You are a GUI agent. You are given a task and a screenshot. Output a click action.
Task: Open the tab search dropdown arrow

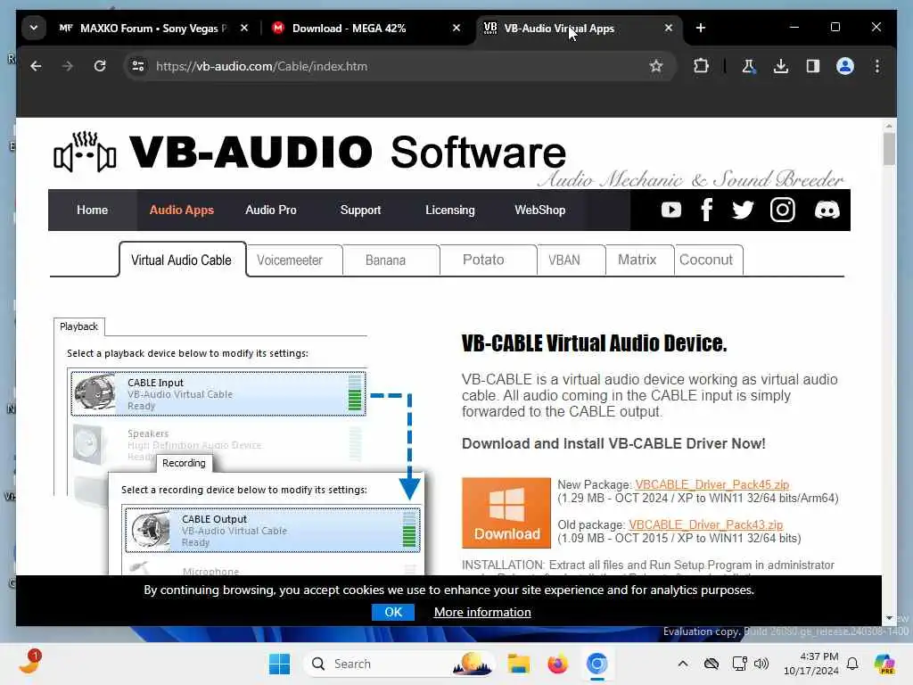tap(34, 28)
